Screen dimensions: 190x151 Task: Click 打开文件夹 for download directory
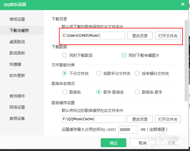(x=168, y=36)
